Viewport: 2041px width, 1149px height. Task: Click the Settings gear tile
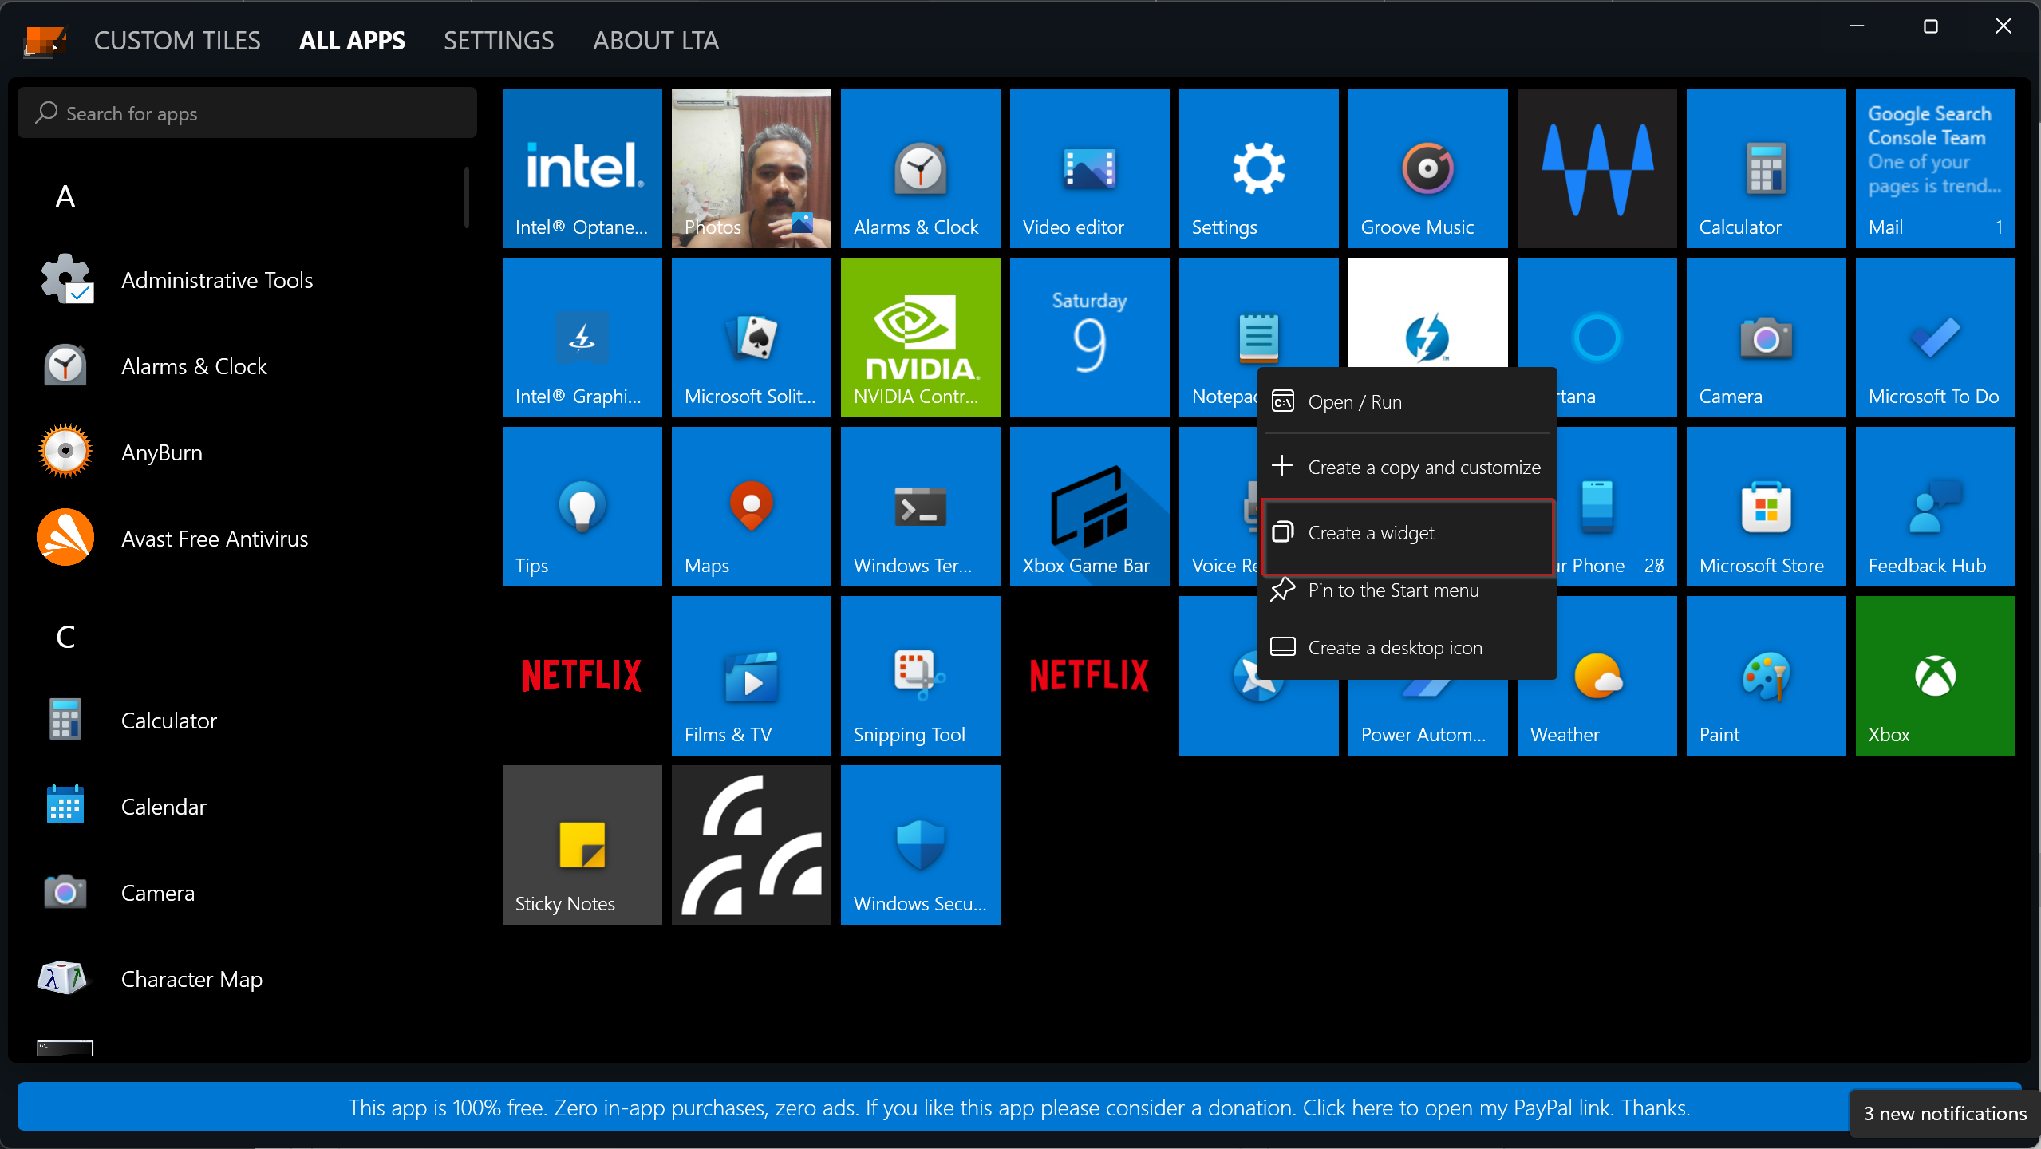coord(1258,168)
